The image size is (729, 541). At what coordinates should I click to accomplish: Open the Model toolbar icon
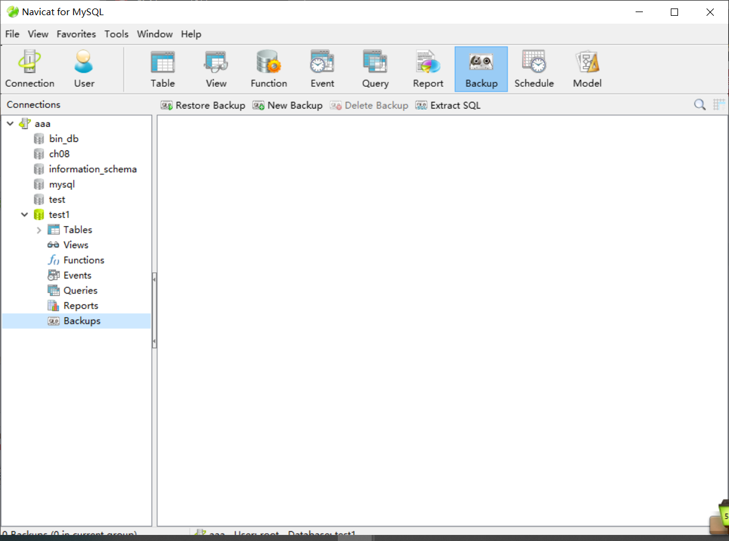coord(587,69)
